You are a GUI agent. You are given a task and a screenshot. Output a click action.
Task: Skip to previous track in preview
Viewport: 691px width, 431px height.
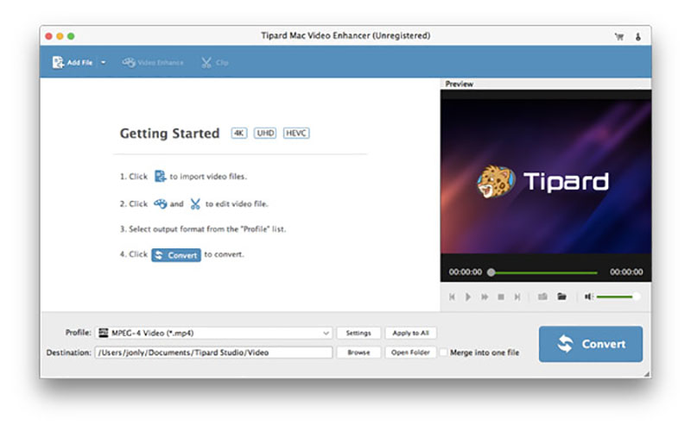click(452, 297)
